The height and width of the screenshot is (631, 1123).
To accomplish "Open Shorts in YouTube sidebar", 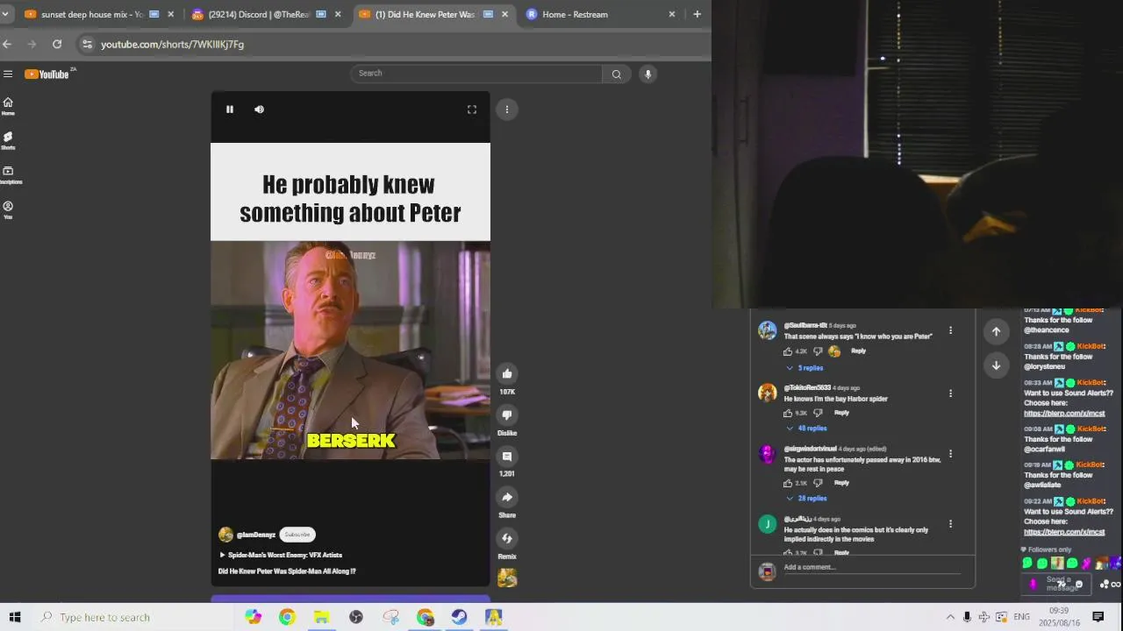I will tap(8, 140).
